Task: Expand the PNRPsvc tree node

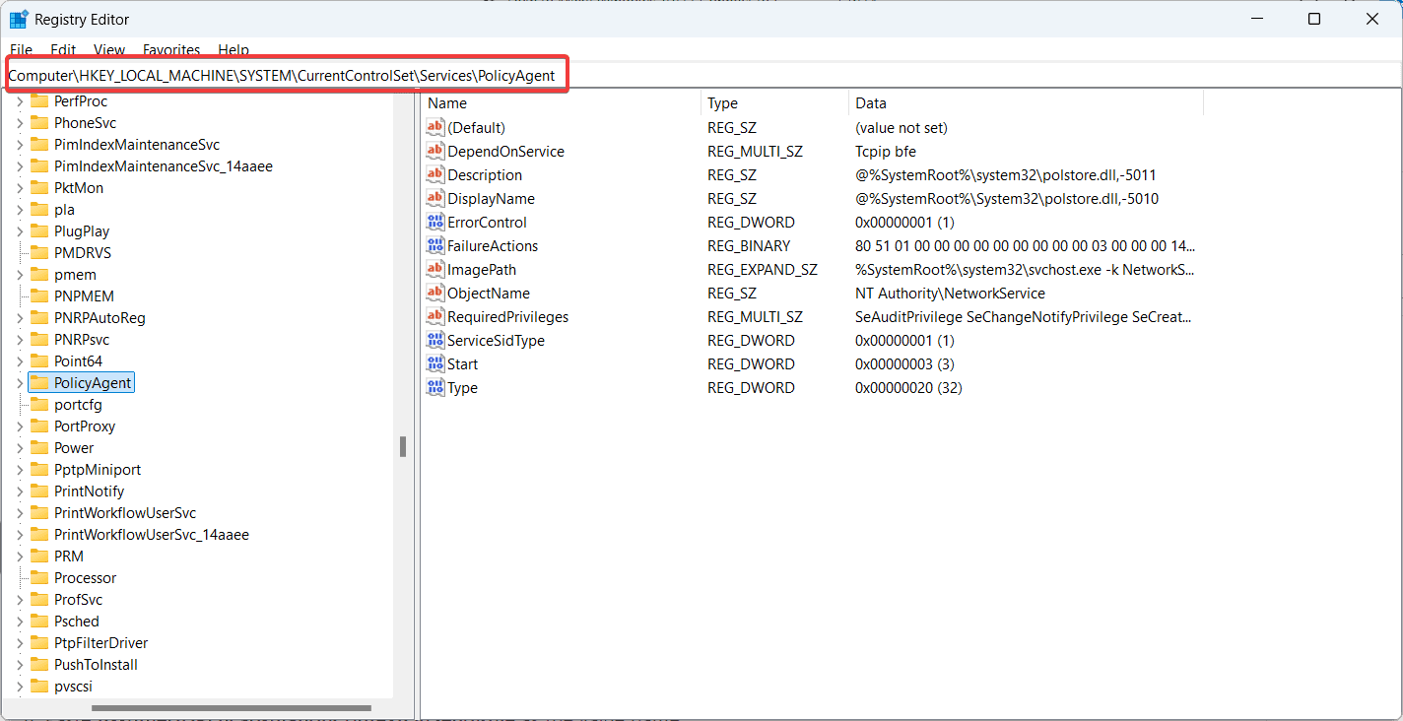Action: point(19,339)
